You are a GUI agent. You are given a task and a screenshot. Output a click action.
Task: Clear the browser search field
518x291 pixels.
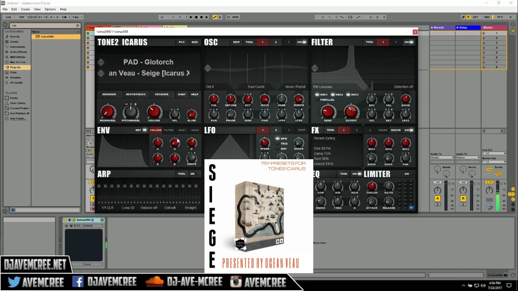(78, 25)
